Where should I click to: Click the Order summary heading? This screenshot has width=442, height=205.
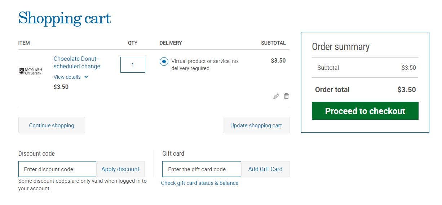tap(341, 47)
